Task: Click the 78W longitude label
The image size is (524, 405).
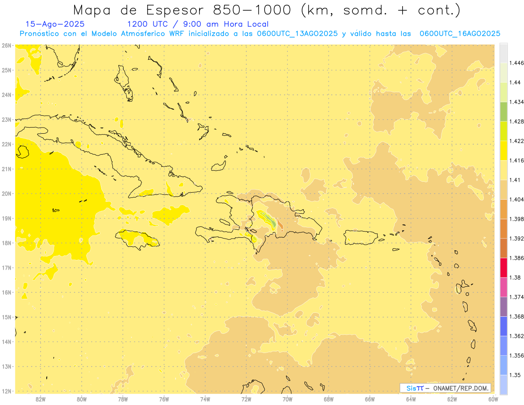Action: [123, 399]
